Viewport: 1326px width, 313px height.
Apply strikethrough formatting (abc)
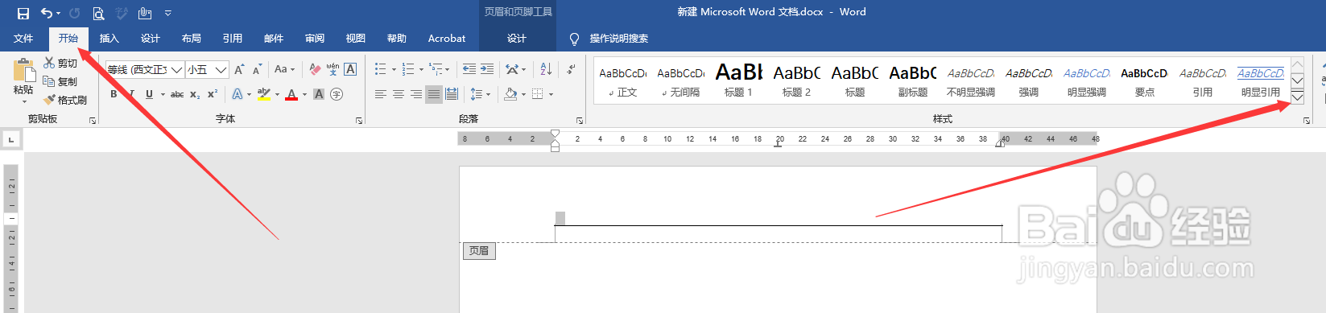pos(177,94)
